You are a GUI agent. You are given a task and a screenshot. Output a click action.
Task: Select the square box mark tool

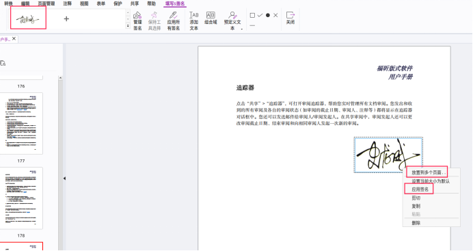click(252, 15)
